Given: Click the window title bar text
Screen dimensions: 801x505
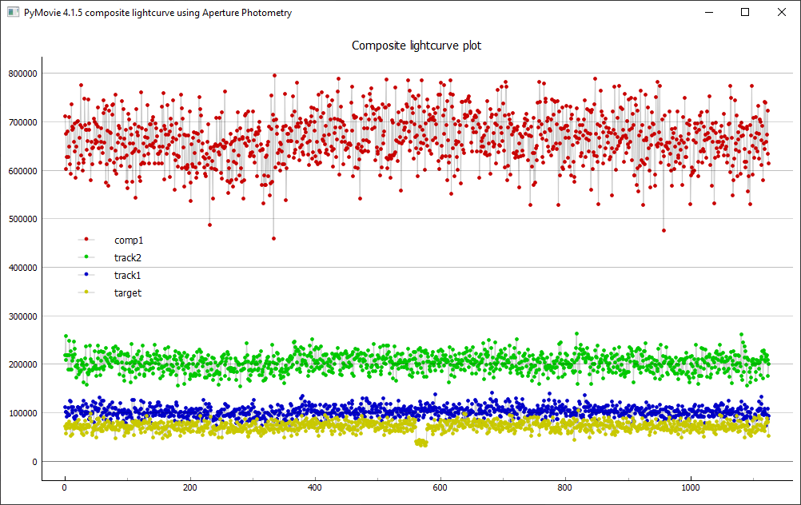Looking at the screenshot, I should (x=158, y=13).
